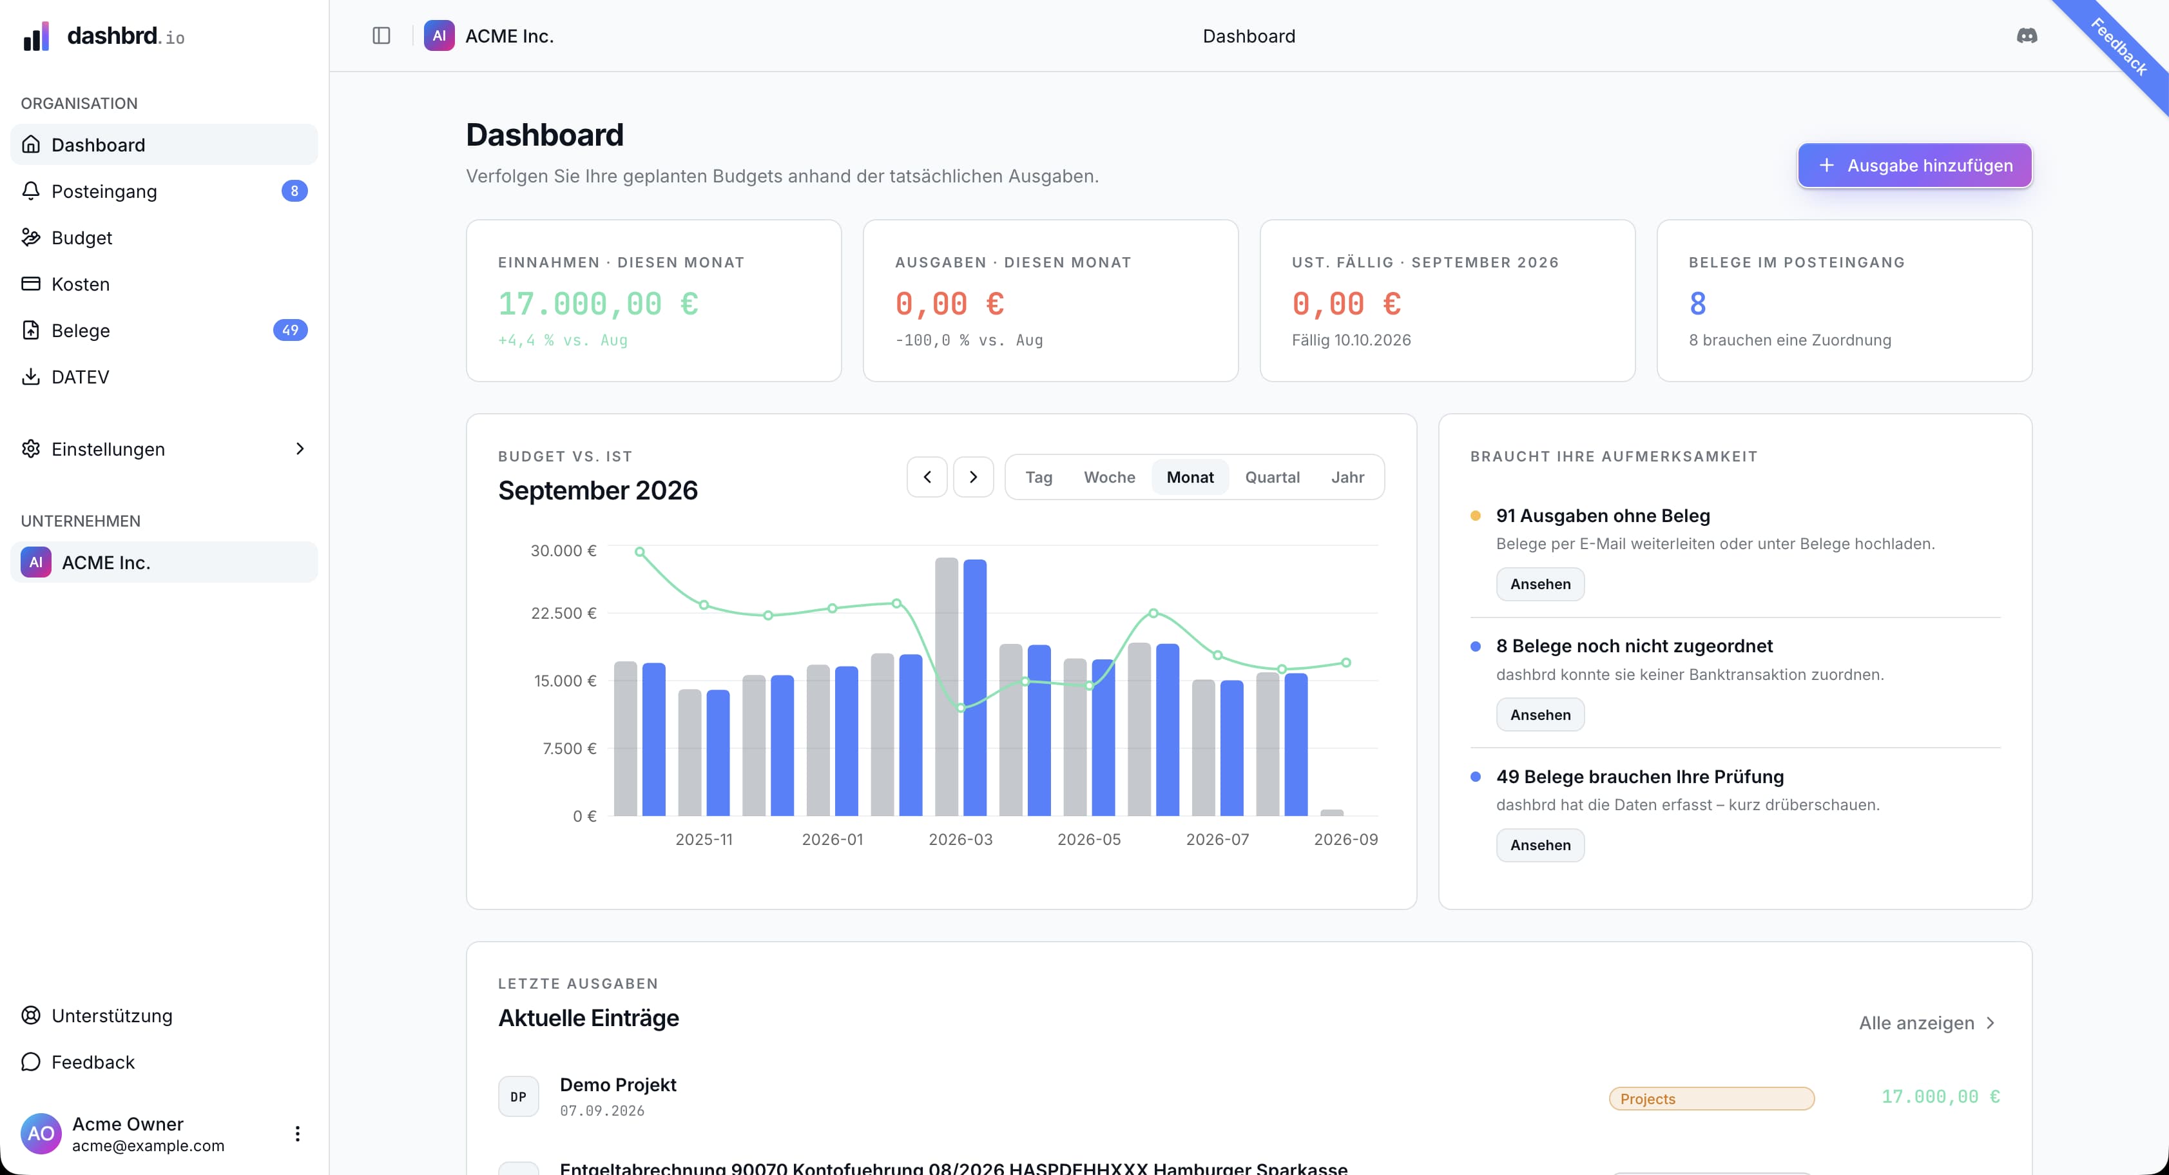Image resolution: width=2169 pixels, height=1175 pixels.
Task: Click the Posteingang badge showing 8
Action: [294, 191]
